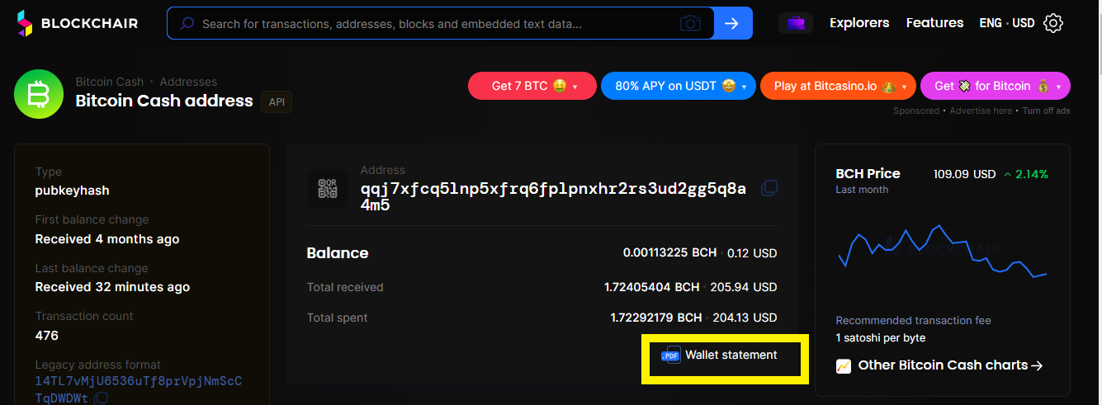Viewport: 1102px width, 405px height.
Task: Open settings with the gear icon
Action: pos(1053,23)
